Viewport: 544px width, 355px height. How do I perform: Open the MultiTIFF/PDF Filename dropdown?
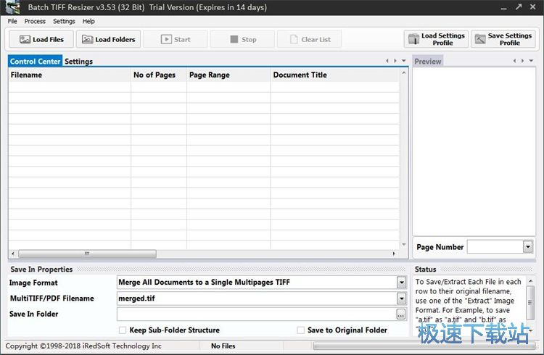click(x=401, y=298)
